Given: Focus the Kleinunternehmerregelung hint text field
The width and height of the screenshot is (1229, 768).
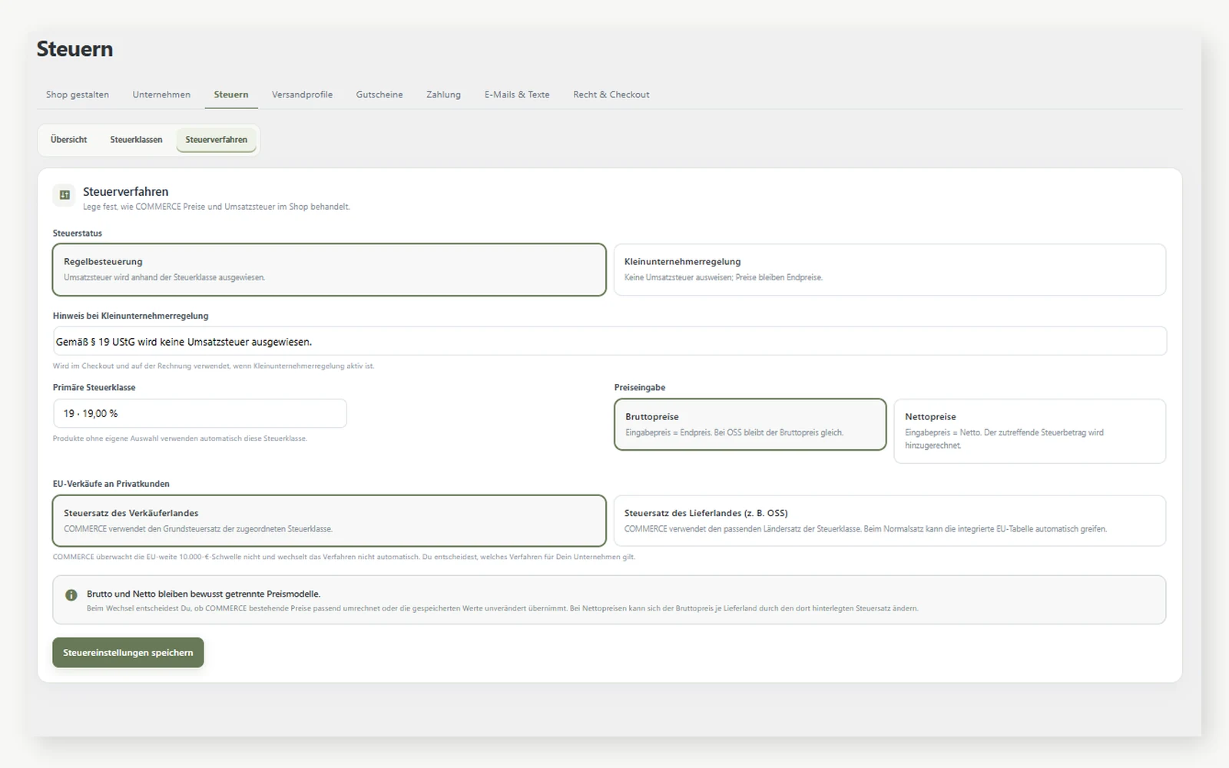Looking at the screenshot, I should click(x=610, y=341).
